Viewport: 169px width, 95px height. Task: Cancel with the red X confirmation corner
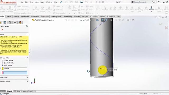166,28
